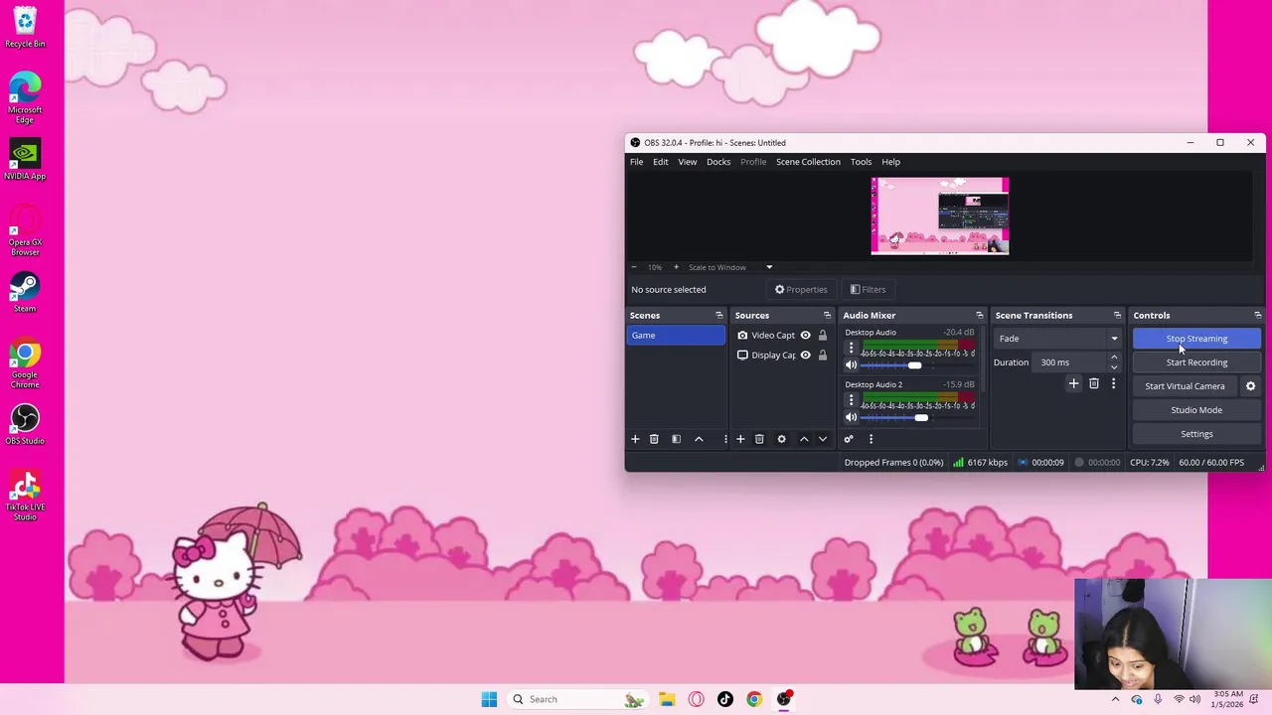Click Start Recording button
The height and width of the screenshot is (715, 1272).
coord(1196,362)
